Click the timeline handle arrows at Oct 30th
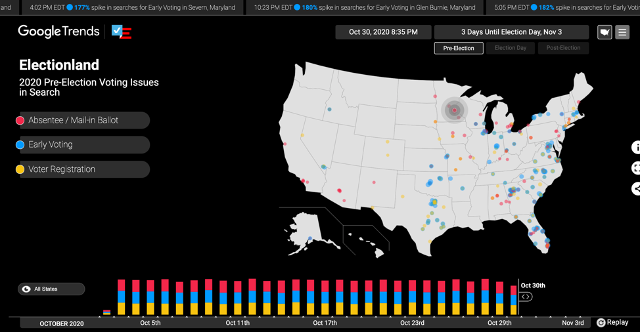The height and width of the screenshot is (332, 640). coord(526,297)
